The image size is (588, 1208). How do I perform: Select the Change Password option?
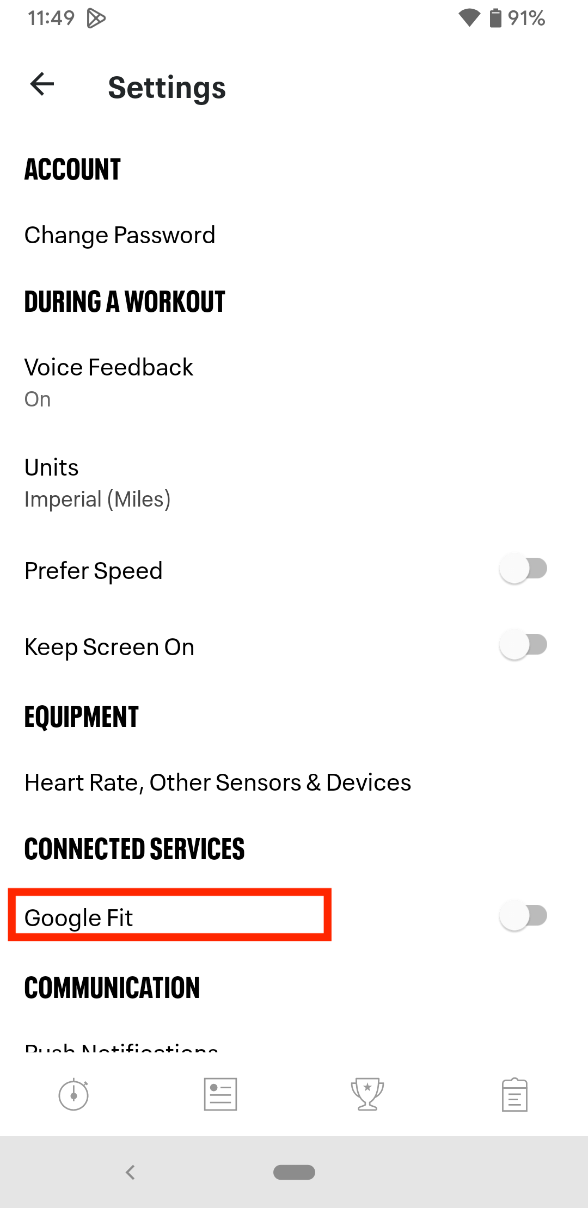point(120,235)
